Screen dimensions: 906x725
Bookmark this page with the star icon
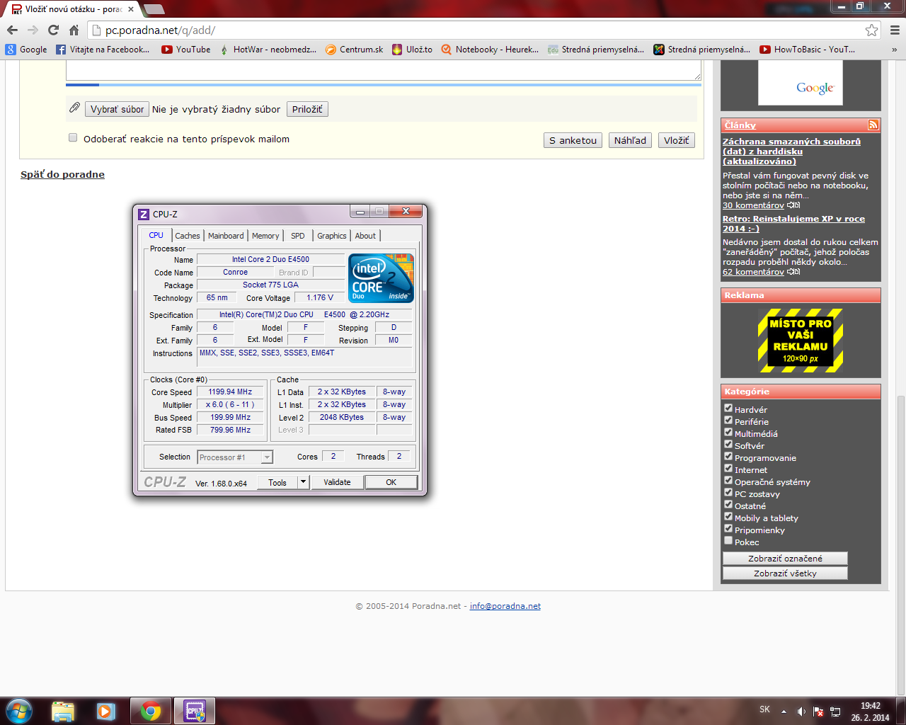[871, 30]
